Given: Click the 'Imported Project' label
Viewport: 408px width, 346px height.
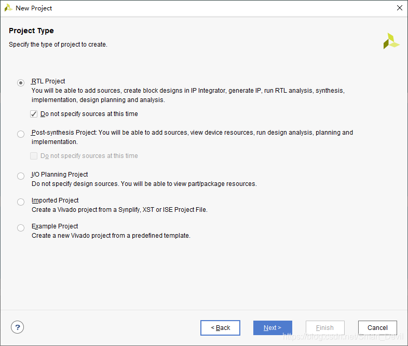Looking at the screenshot, I should 55,200.
